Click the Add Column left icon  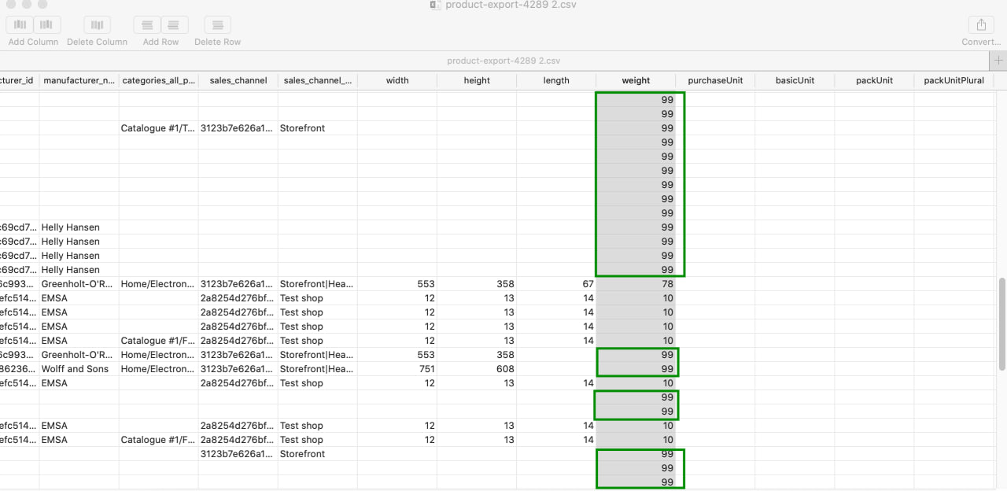pos(19,24)
